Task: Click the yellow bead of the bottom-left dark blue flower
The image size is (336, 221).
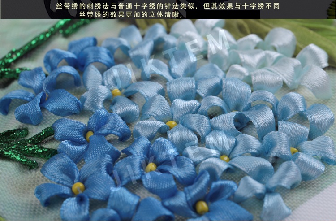Action: click(x=78, y=188)
